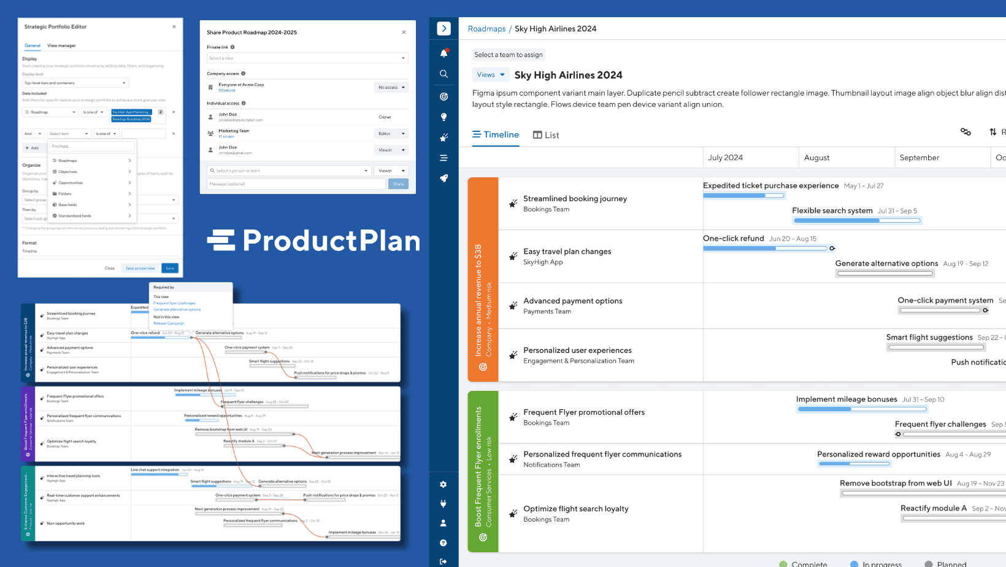Open Roadmap filter field dropdown

pos(50,112)
